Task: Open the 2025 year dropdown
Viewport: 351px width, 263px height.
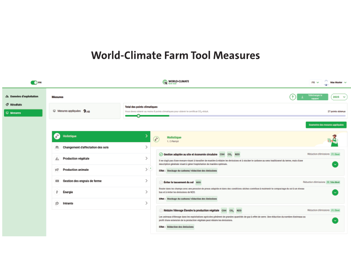Action: tap(339, 97)
